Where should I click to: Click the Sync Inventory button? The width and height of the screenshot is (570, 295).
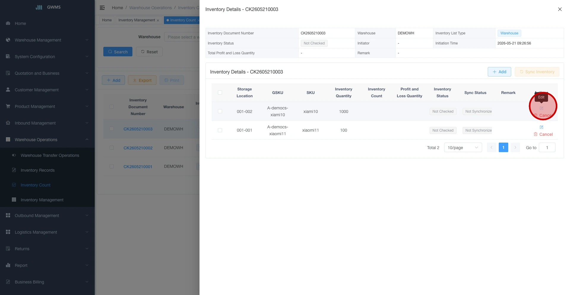tap(537, 72)
